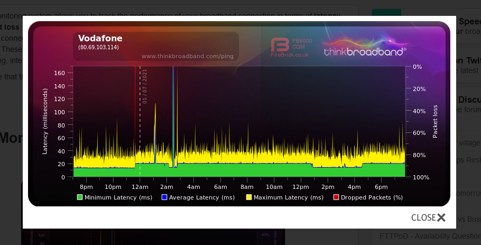Click the yellow Maximum Latency legend swatch
The image size is (481, 245).
click(249, 197)
